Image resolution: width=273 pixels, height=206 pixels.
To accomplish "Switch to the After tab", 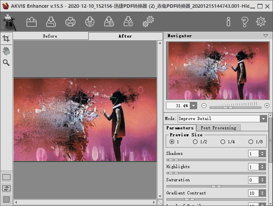I will point(125,36).
